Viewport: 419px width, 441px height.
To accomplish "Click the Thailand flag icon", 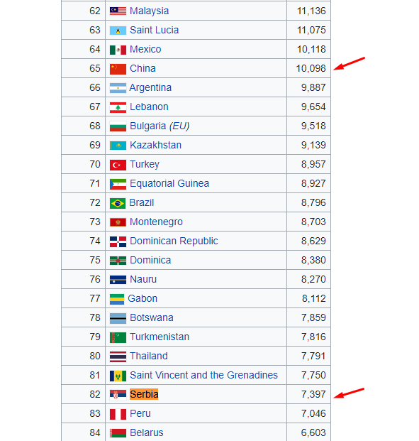I will click(x=118, y=356).
